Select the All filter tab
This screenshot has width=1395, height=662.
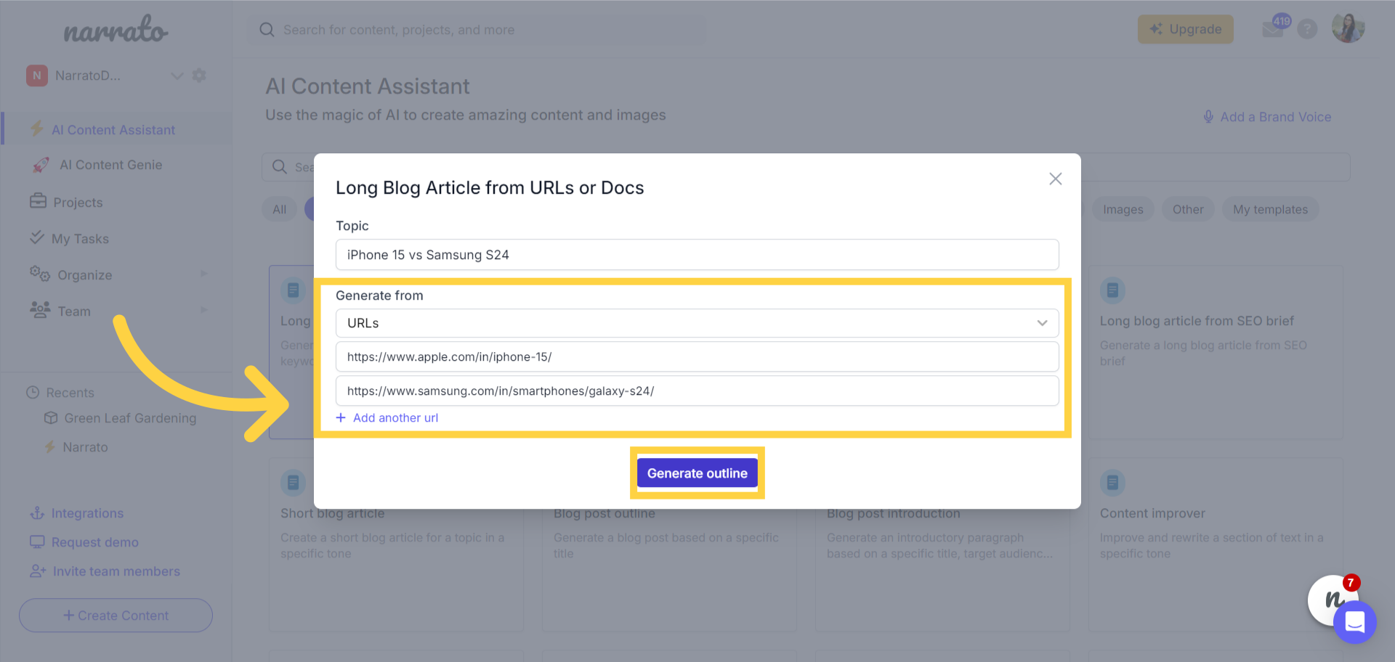[279, 209]
